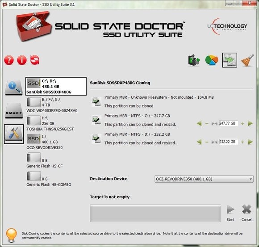Click the plus button for D:\ partition size

pos(242,142)
